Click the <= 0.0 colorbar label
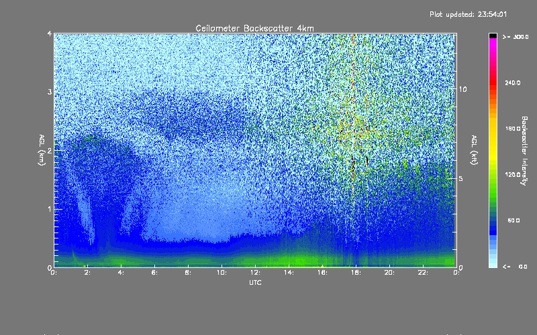The image size is (537, 335). [515, 267]
